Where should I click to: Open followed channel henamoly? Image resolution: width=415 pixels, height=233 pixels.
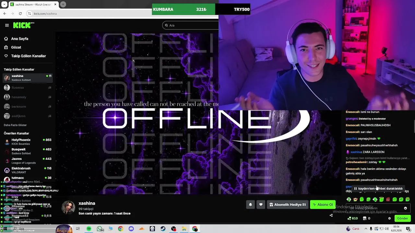click(x=28, y=97)
